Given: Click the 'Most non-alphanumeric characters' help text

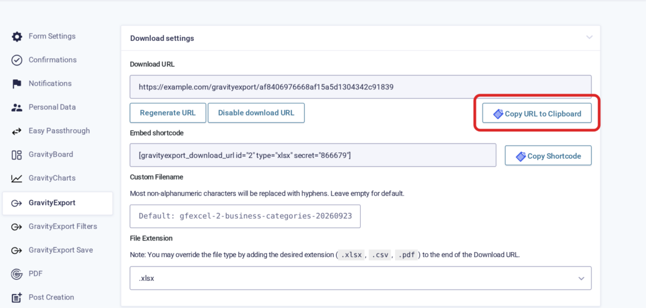Looking at the screenshot, I should tap(267, 193).
